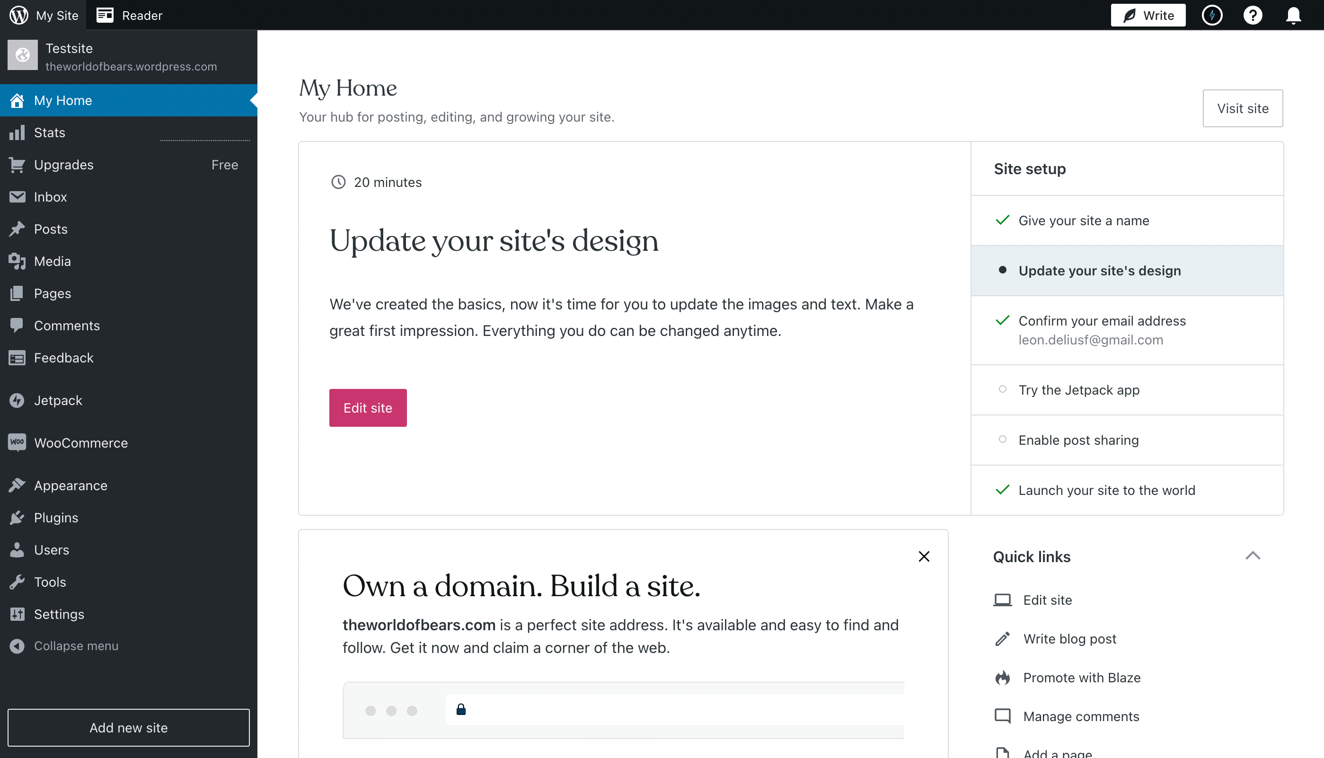The image size is (1324, 758).
Task: Open Reader label in top bar
Action: pos(142,15)
